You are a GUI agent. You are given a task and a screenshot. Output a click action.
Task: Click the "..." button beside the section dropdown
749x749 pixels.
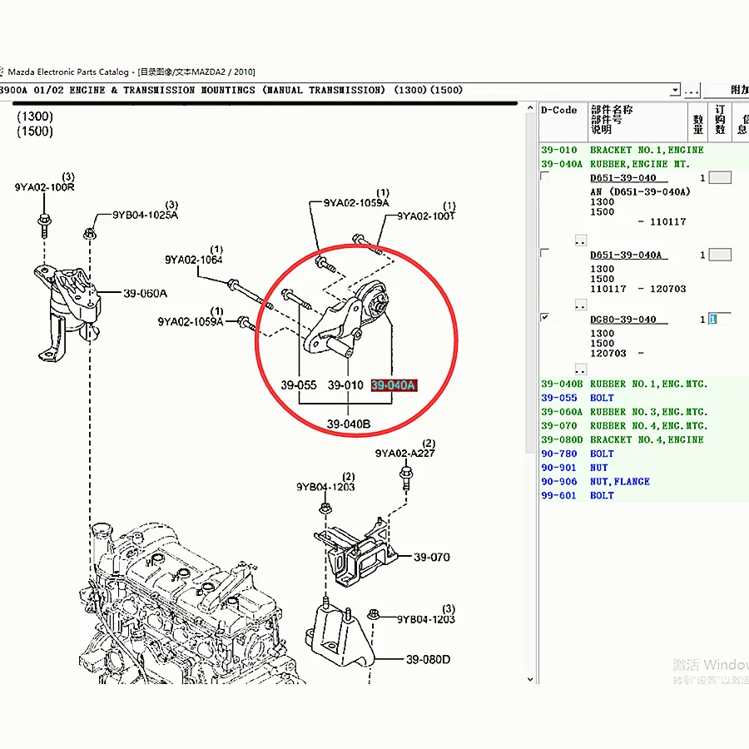click(692, 90)
